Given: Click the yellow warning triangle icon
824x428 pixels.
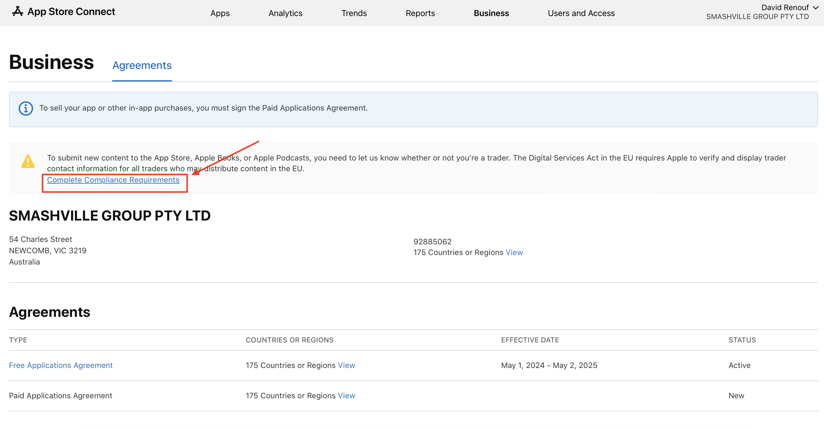Looking at the screenshot, I should pos(28,161).
